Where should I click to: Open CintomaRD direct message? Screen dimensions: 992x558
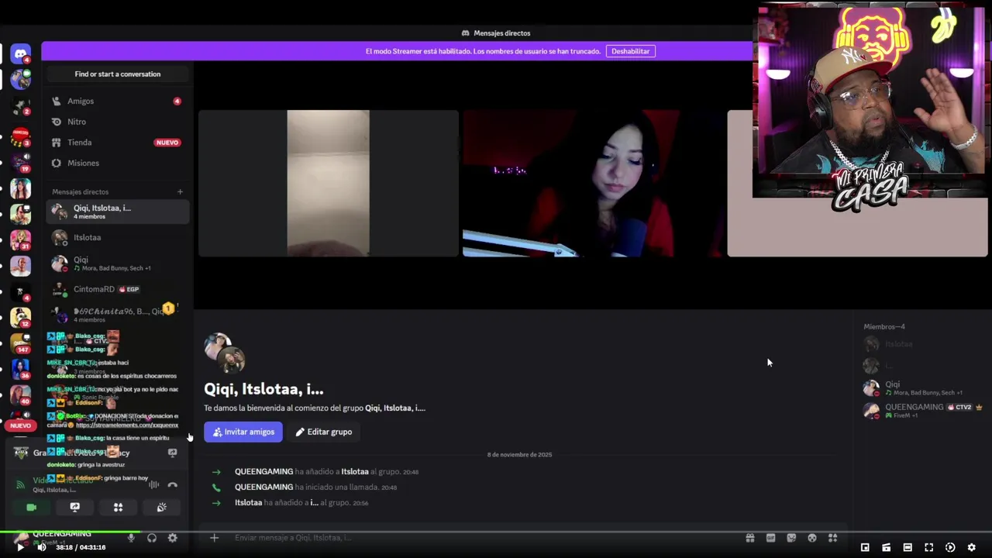tap(117, 289)
